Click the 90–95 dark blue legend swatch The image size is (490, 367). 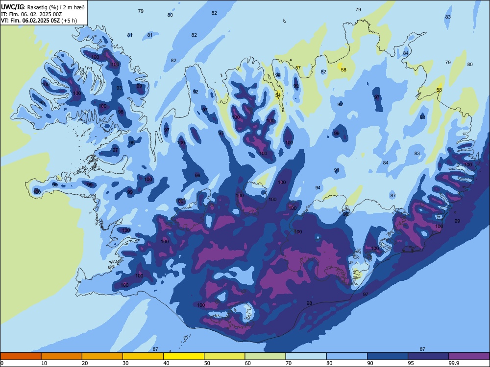pos(388,356)
